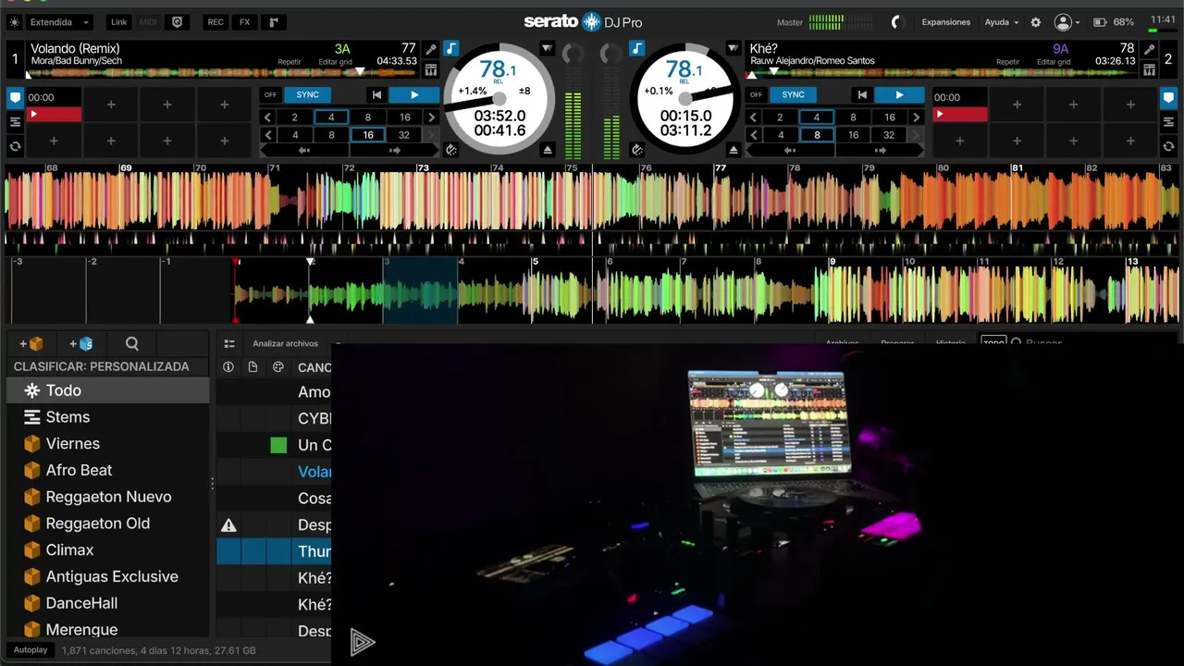Toggle slip mode icon on deck 2

pyautogui.click(x=637, y=150)
